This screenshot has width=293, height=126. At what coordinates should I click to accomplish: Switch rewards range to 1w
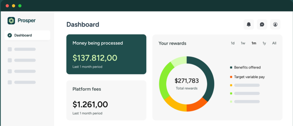pyautogui.click(x=243, y=43)
